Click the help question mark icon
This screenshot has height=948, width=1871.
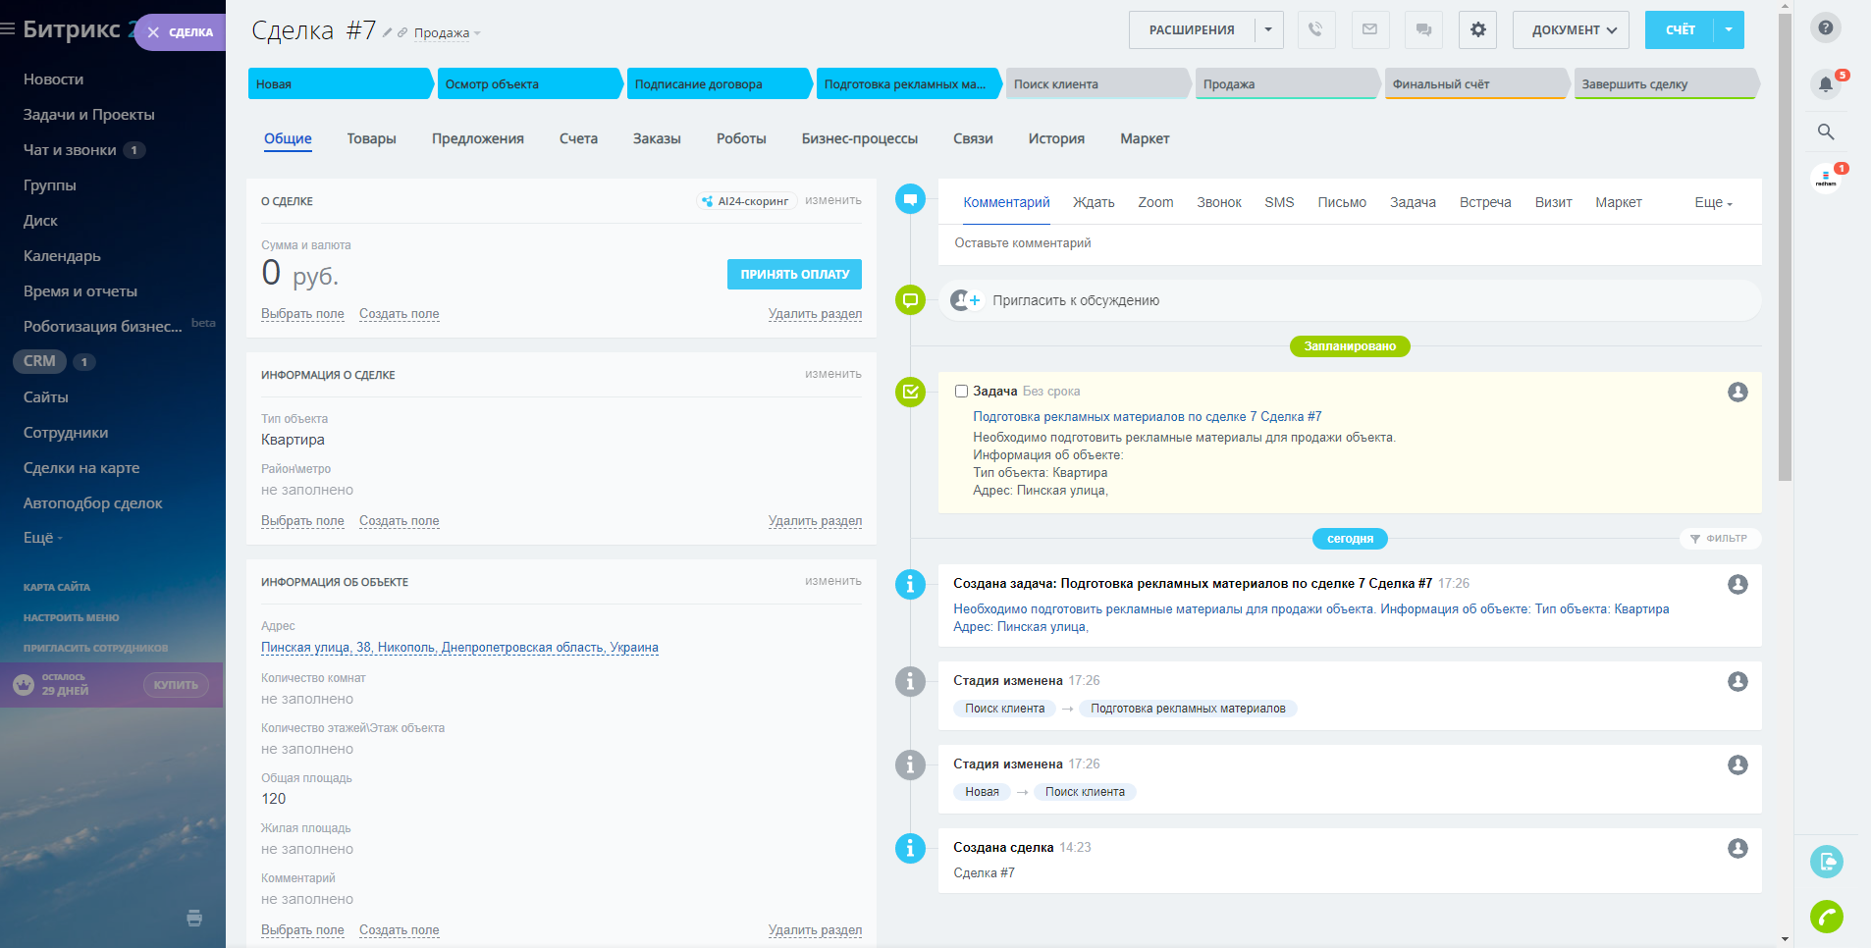click(1826, 27)
